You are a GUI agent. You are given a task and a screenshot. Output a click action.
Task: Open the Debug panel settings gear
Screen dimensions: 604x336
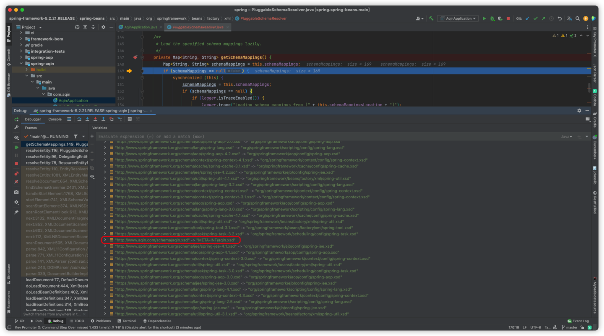(579, 110)
